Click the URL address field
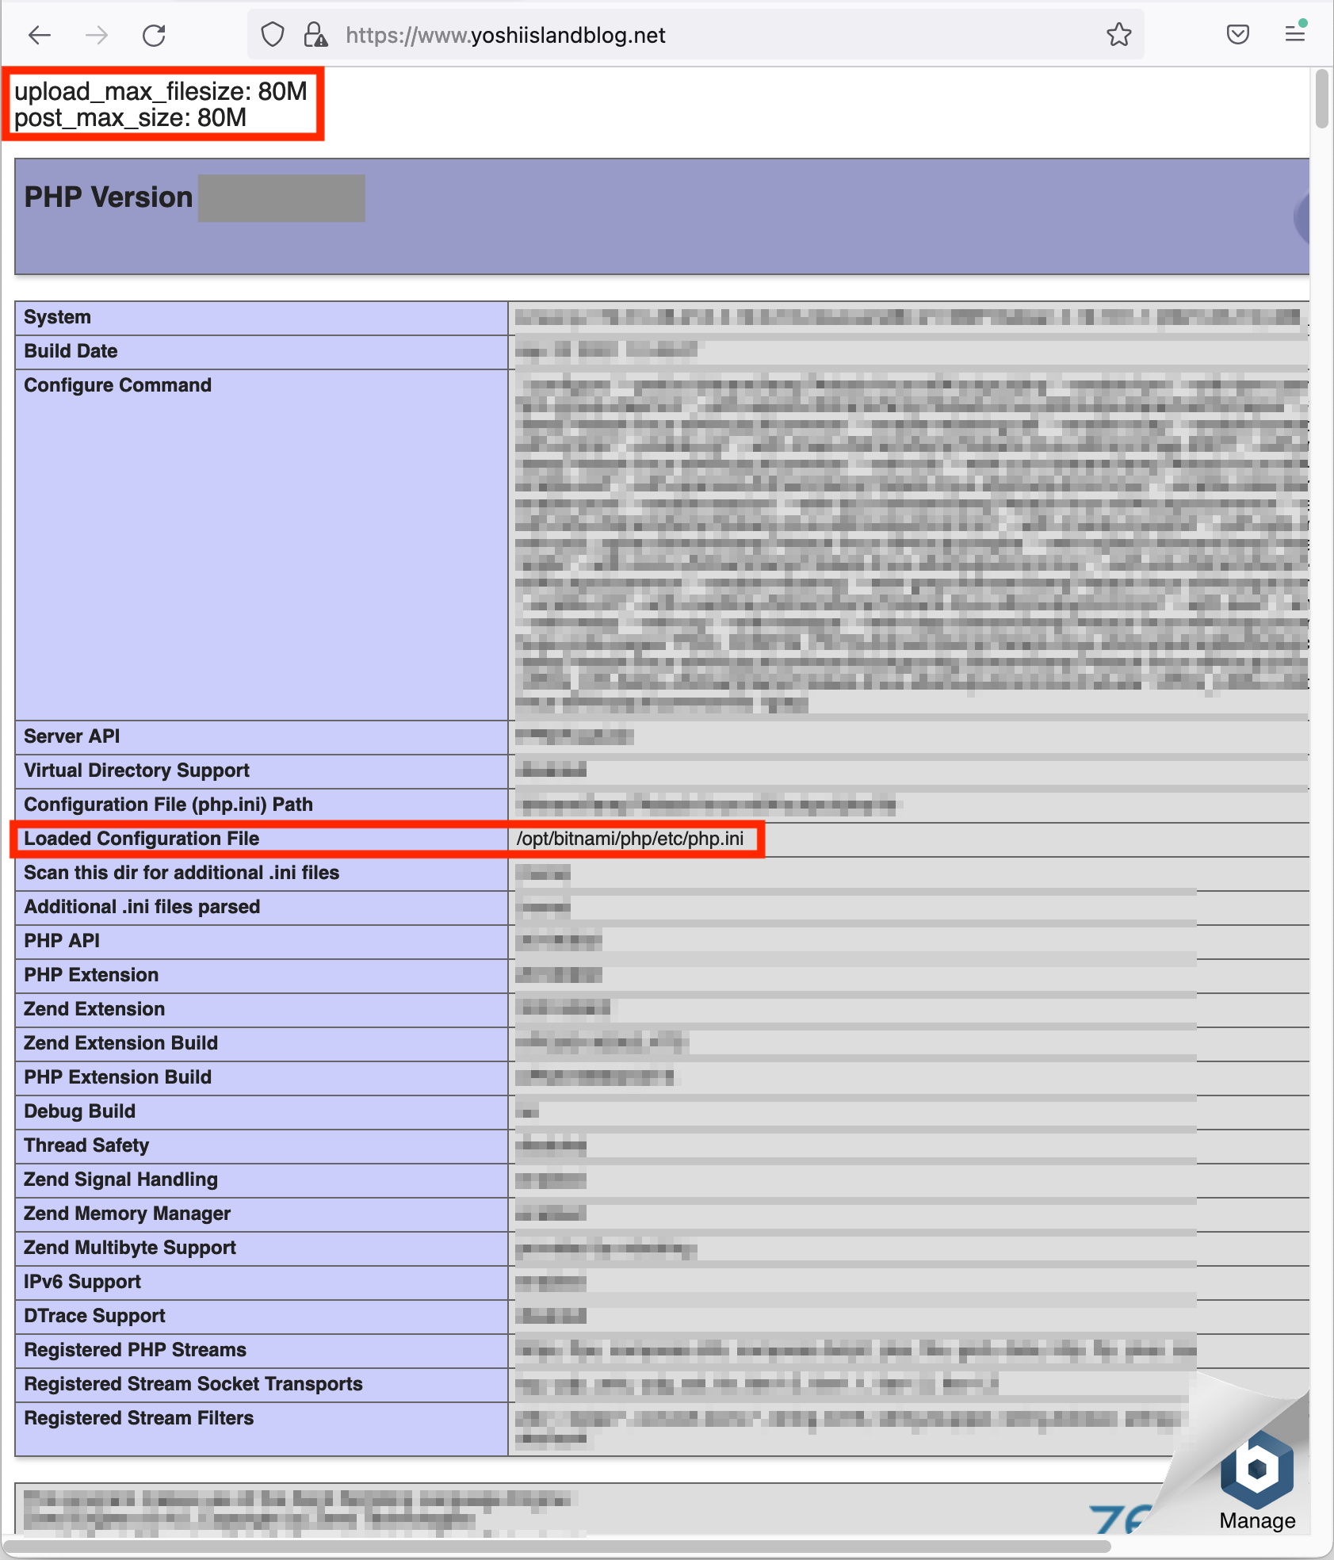The width and height of the screenshot is (1334, 1560). coord(696,35)
